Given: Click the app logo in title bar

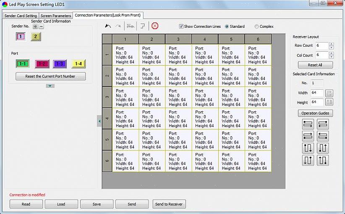Looking at the screenshot, I should point(5,4).
